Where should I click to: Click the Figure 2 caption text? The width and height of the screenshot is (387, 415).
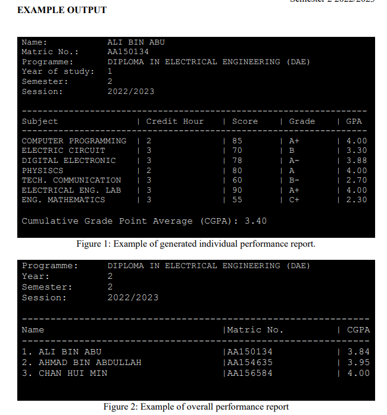196,407
